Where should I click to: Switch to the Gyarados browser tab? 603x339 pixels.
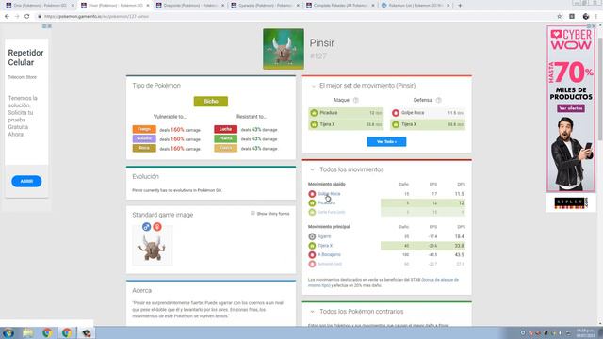coord(265,6)
